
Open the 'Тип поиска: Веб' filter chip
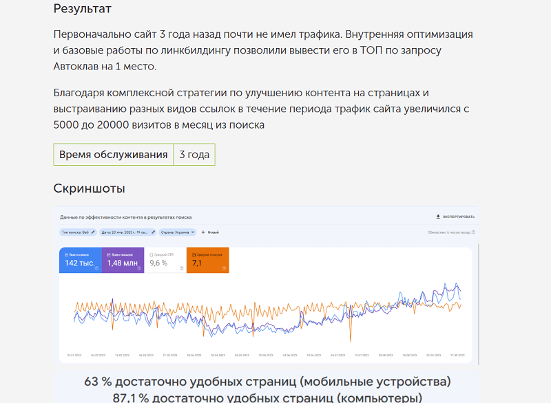[78, 232]
